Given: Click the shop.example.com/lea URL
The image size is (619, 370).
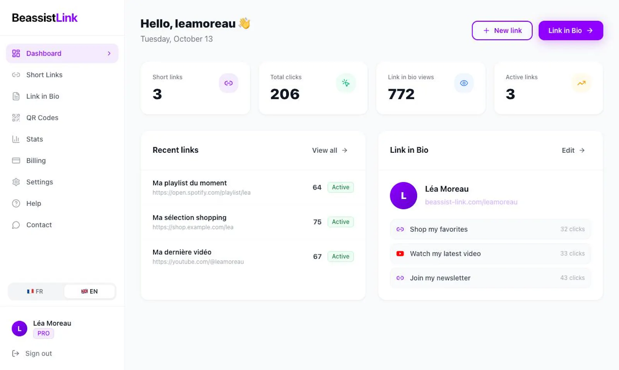Looking at the screenshot, I should point(193,227).
